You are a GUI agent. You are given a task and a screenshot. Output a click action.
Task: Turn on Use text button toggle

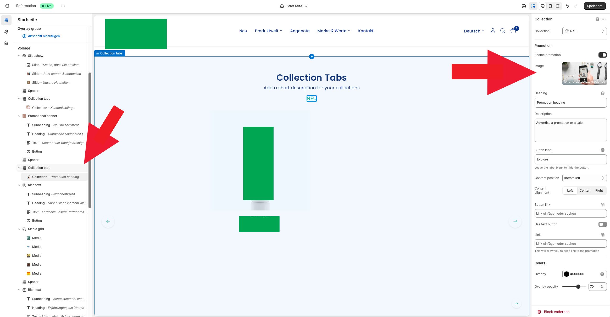point(602,224)
